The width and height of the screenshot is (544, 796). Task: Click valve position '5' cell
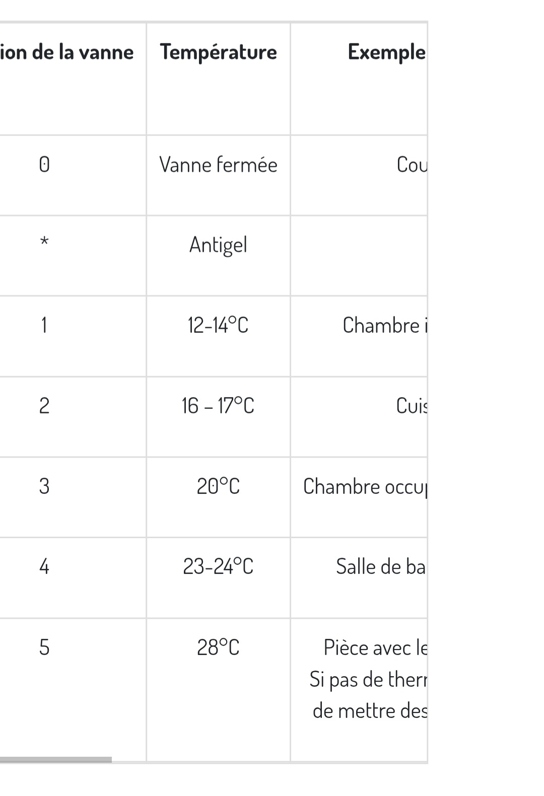(x=44, y=647)
